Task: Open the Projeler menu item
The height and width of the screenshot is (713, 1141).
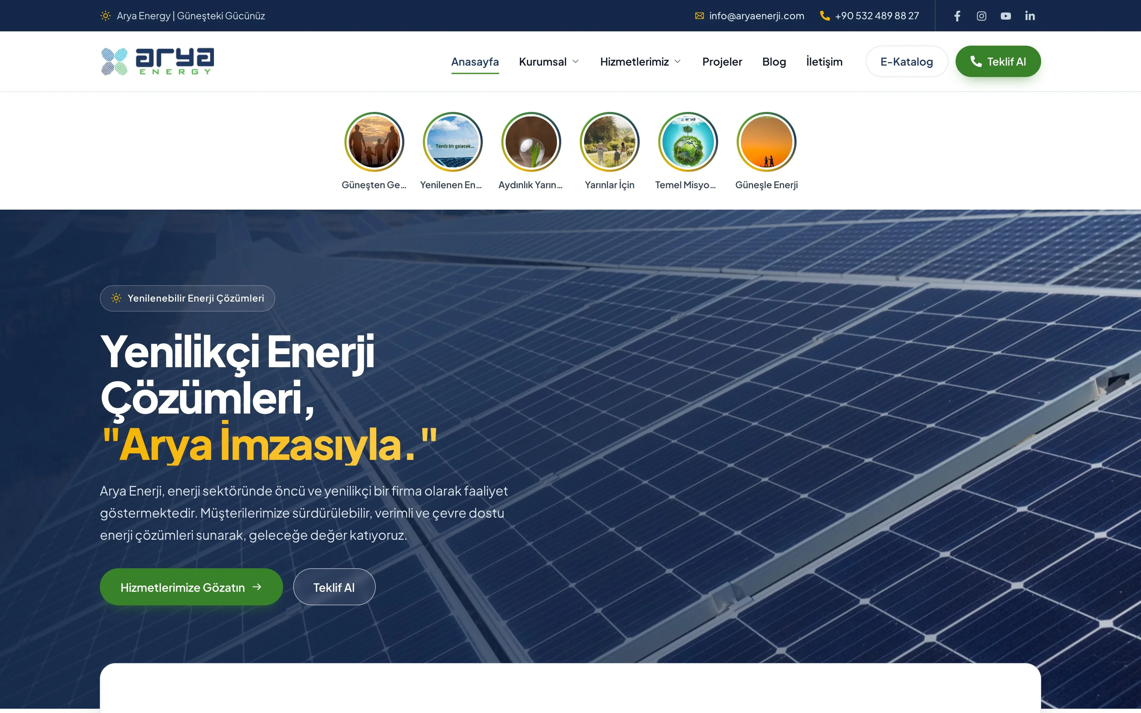Action: point(722,62)
